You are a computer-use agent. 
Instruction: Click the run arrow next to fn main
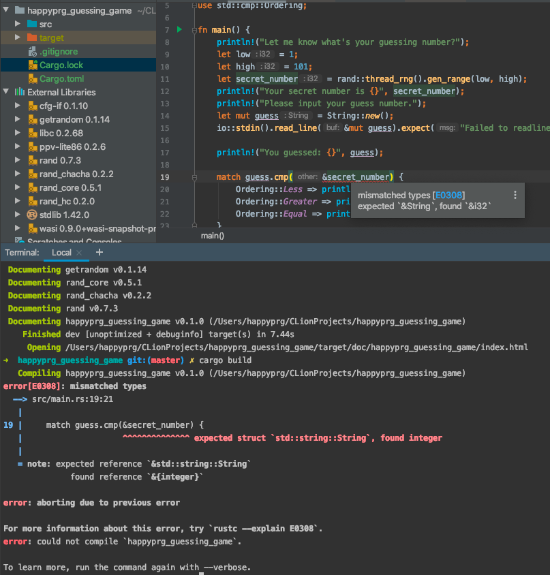[179, 29]
